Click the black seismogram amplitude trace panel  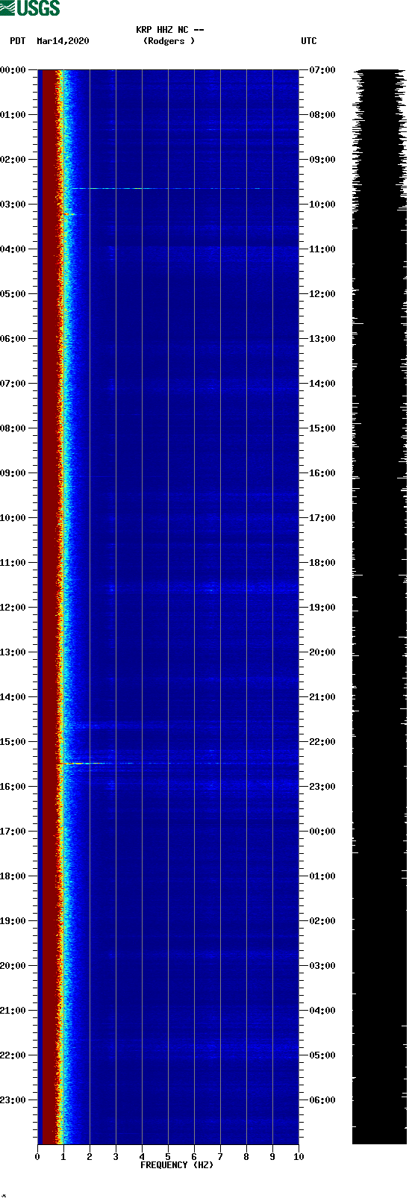pos(379,607)
